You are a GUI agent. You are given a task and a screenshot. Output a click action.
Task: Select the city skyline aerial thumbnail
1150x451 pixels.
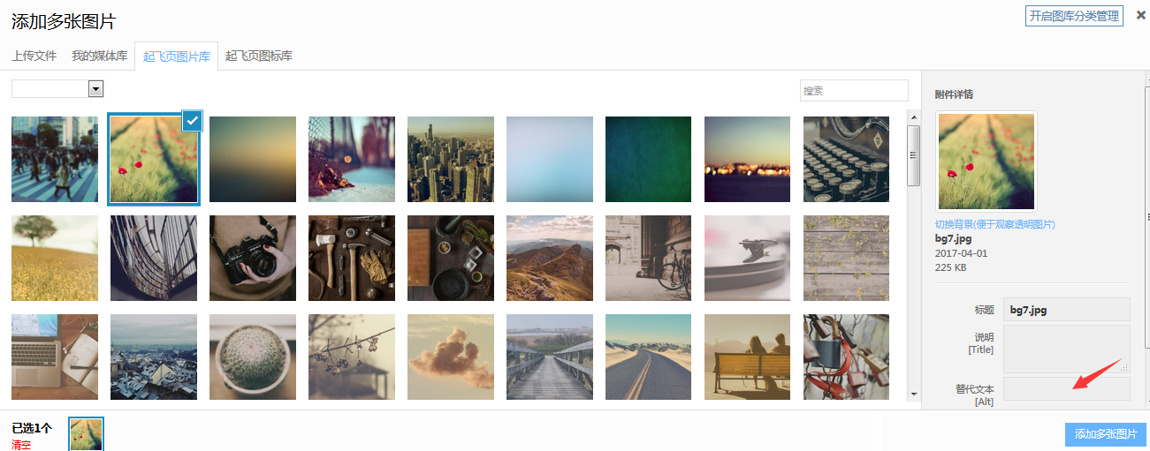point(451,160)
